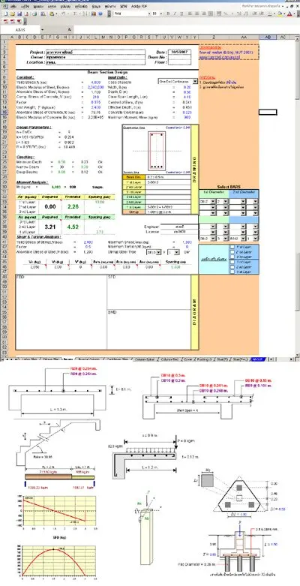Click the Date field showing 30/5/2007
Viewport: 300px width, 586px height.
tap(180, 53)
